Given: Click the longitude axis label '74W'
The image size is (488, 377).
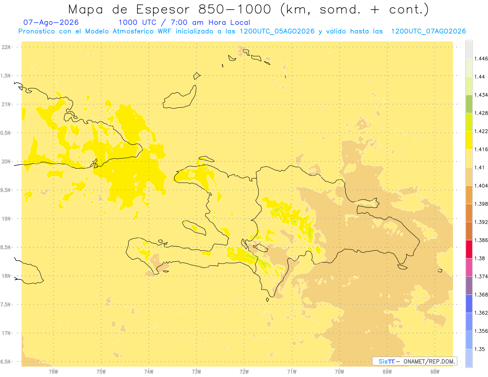Looking at the screenshot, I should tap(149, 371).
